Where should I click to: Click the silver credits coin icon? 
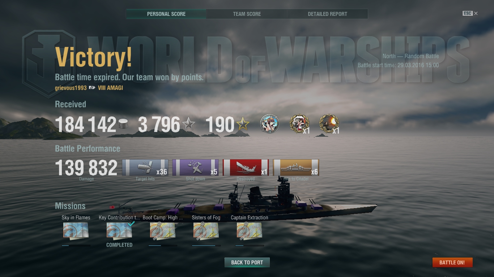123,125
